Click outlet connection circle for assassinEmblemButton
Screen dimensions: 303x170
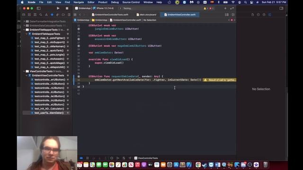pos(79,39)
